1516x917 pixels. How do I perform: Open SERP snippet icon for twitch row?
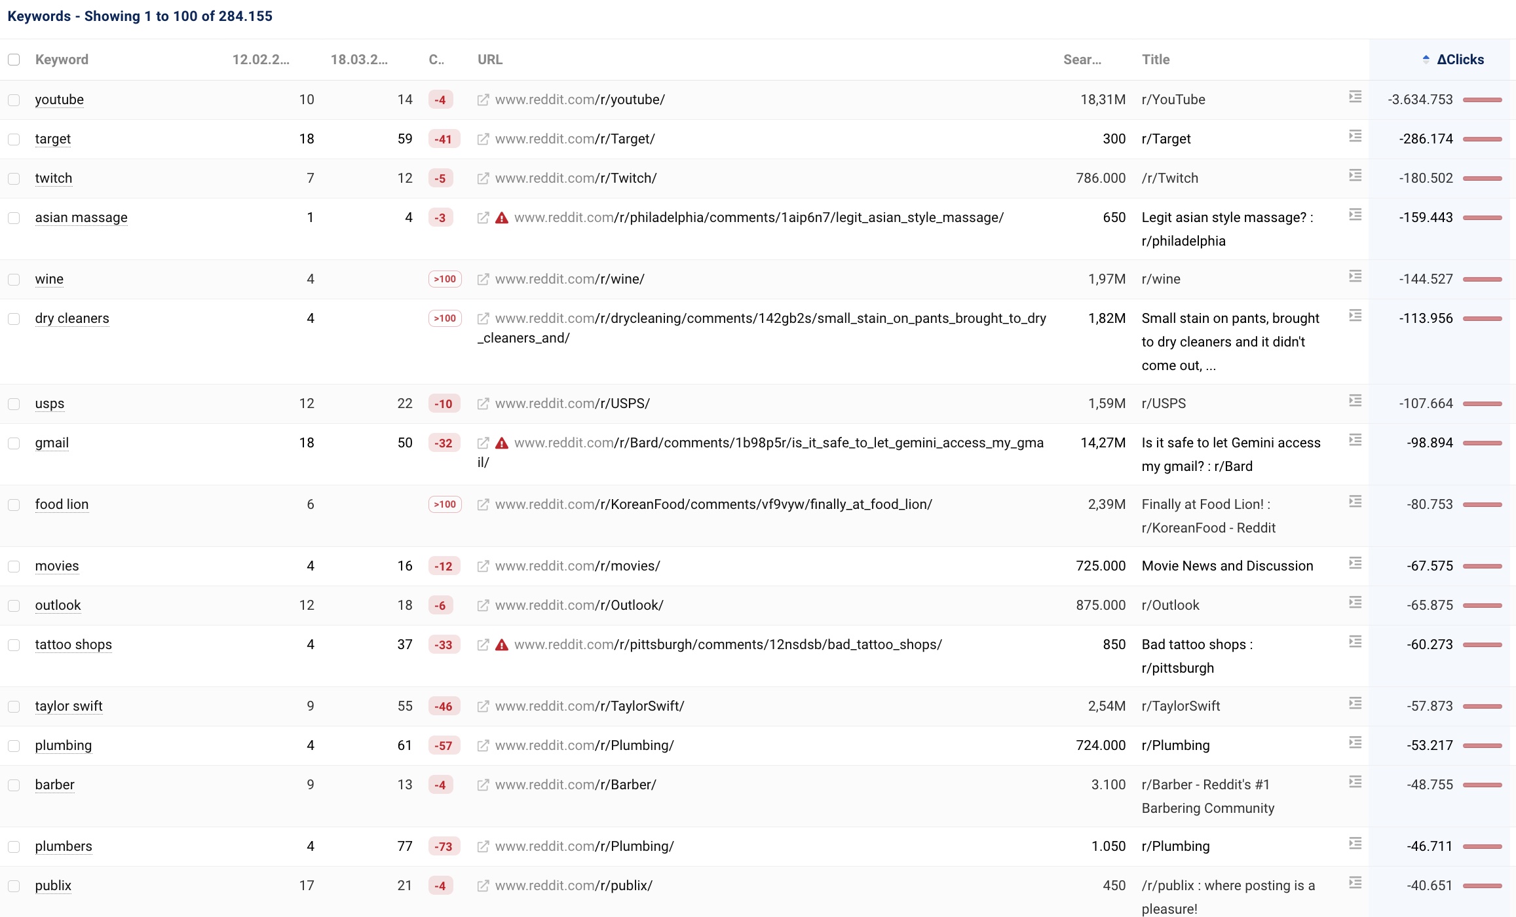click(x=1355, y=176)
